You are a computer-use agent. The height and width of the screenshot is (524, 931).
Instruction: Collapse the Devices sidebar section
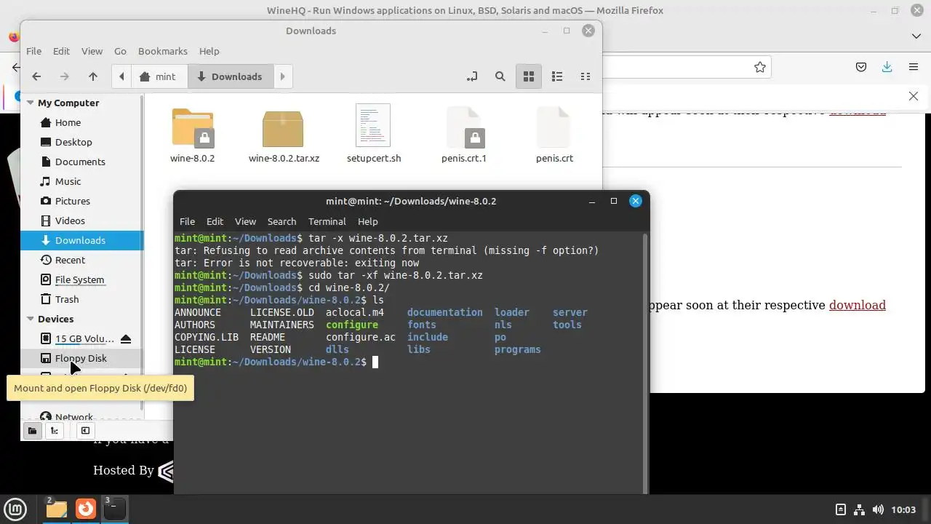(x=31, y=319)
